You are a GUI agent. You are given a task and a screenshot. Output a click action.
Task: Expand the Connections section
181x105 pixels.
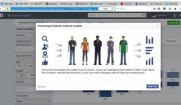[x=33, y=96]
